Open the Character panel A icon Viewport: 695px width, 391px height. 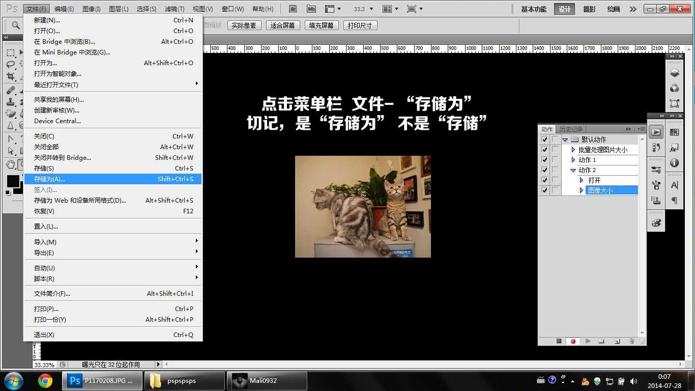(674, 185)
